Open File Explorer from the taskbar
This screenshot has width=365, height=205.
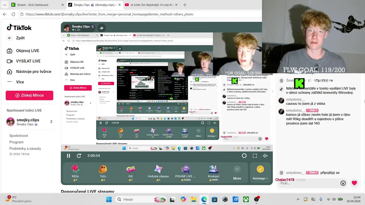(193, 199)
